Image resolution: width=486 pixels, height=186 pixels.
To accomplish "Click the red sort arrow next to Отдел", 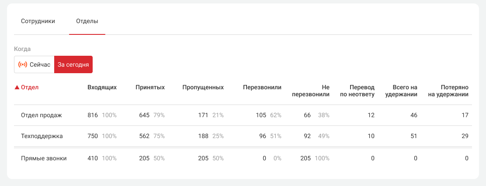I will coord(17,88).
